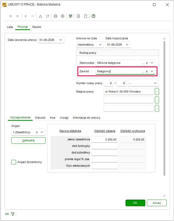Clear Angaż selection with x

coord(37,132)
